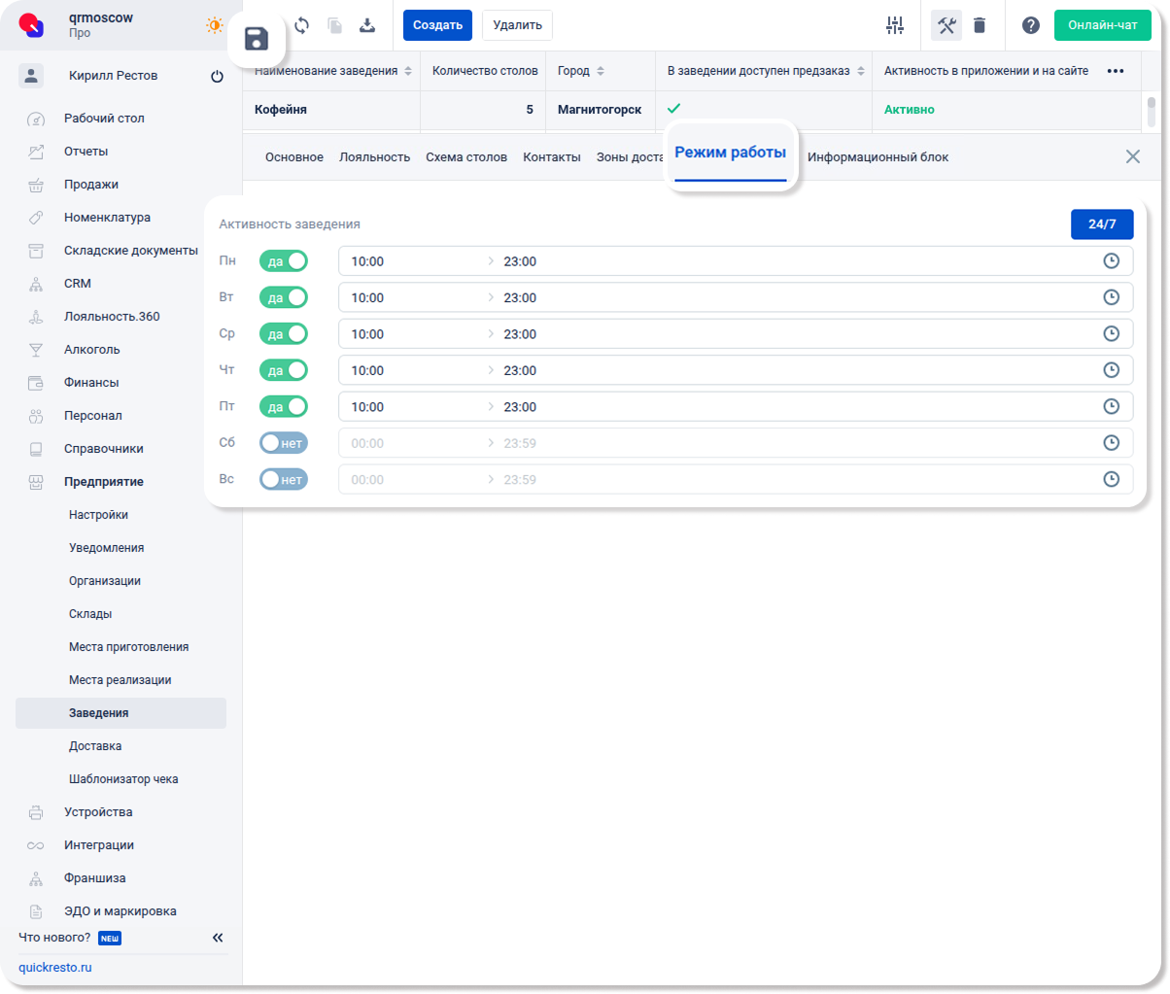The image size is (1170, 994).
Task: Click the floppy disk save icon
Action: tap(256, 39)
